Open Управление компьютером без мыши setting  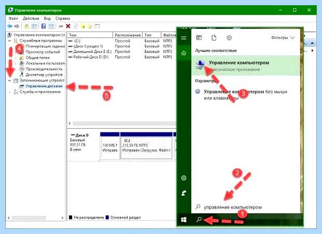coord(246,95)
